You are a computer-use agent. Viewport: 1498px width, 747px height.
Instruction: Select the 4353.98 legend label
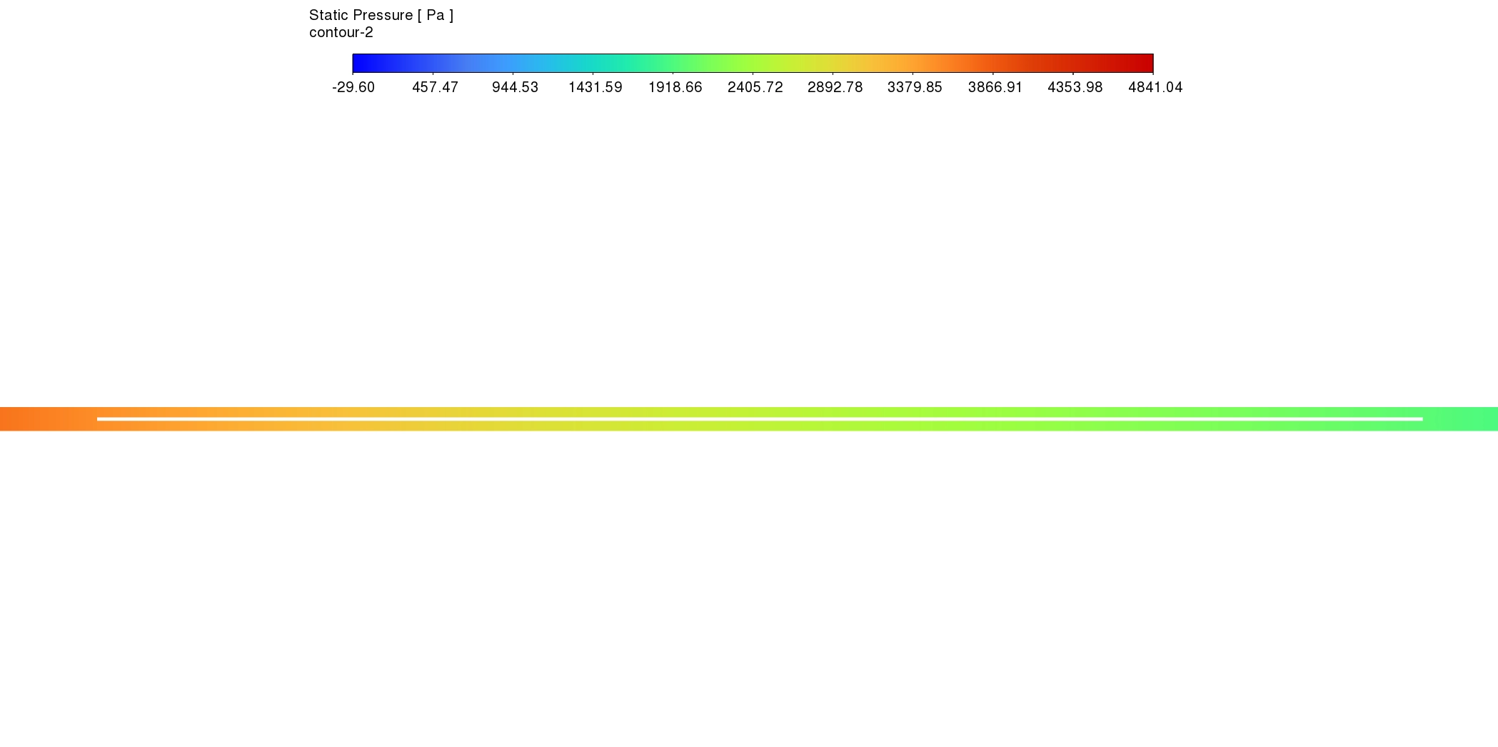click(1075, 87)
